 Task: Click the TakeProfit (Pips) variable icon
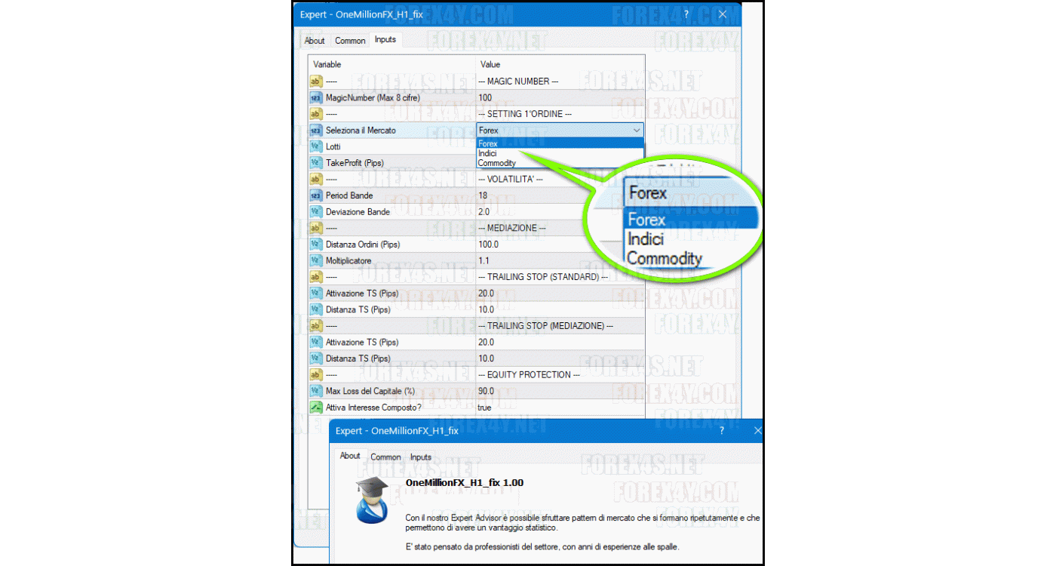coord(315,162)
